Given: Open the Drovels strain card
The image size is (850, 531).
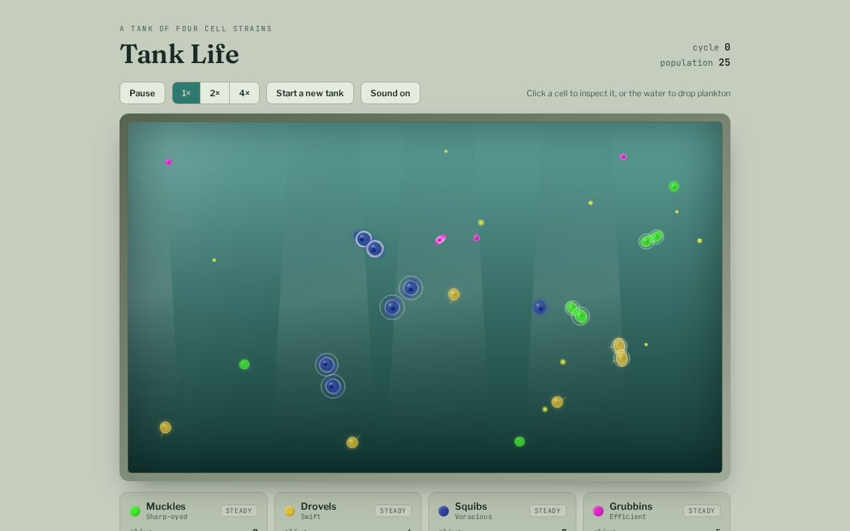Looking at the screenshot, I should (348, 512).
